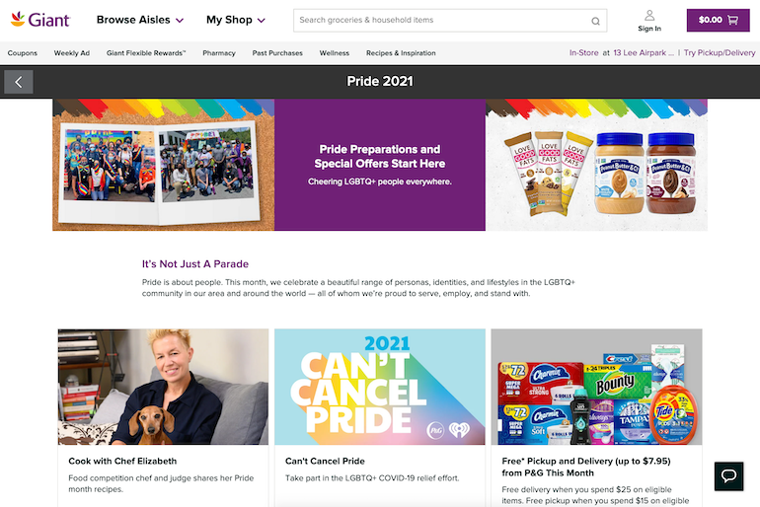Go back using the left arrow button
Viewport: 760px width, 507px height.
(19, 82)
